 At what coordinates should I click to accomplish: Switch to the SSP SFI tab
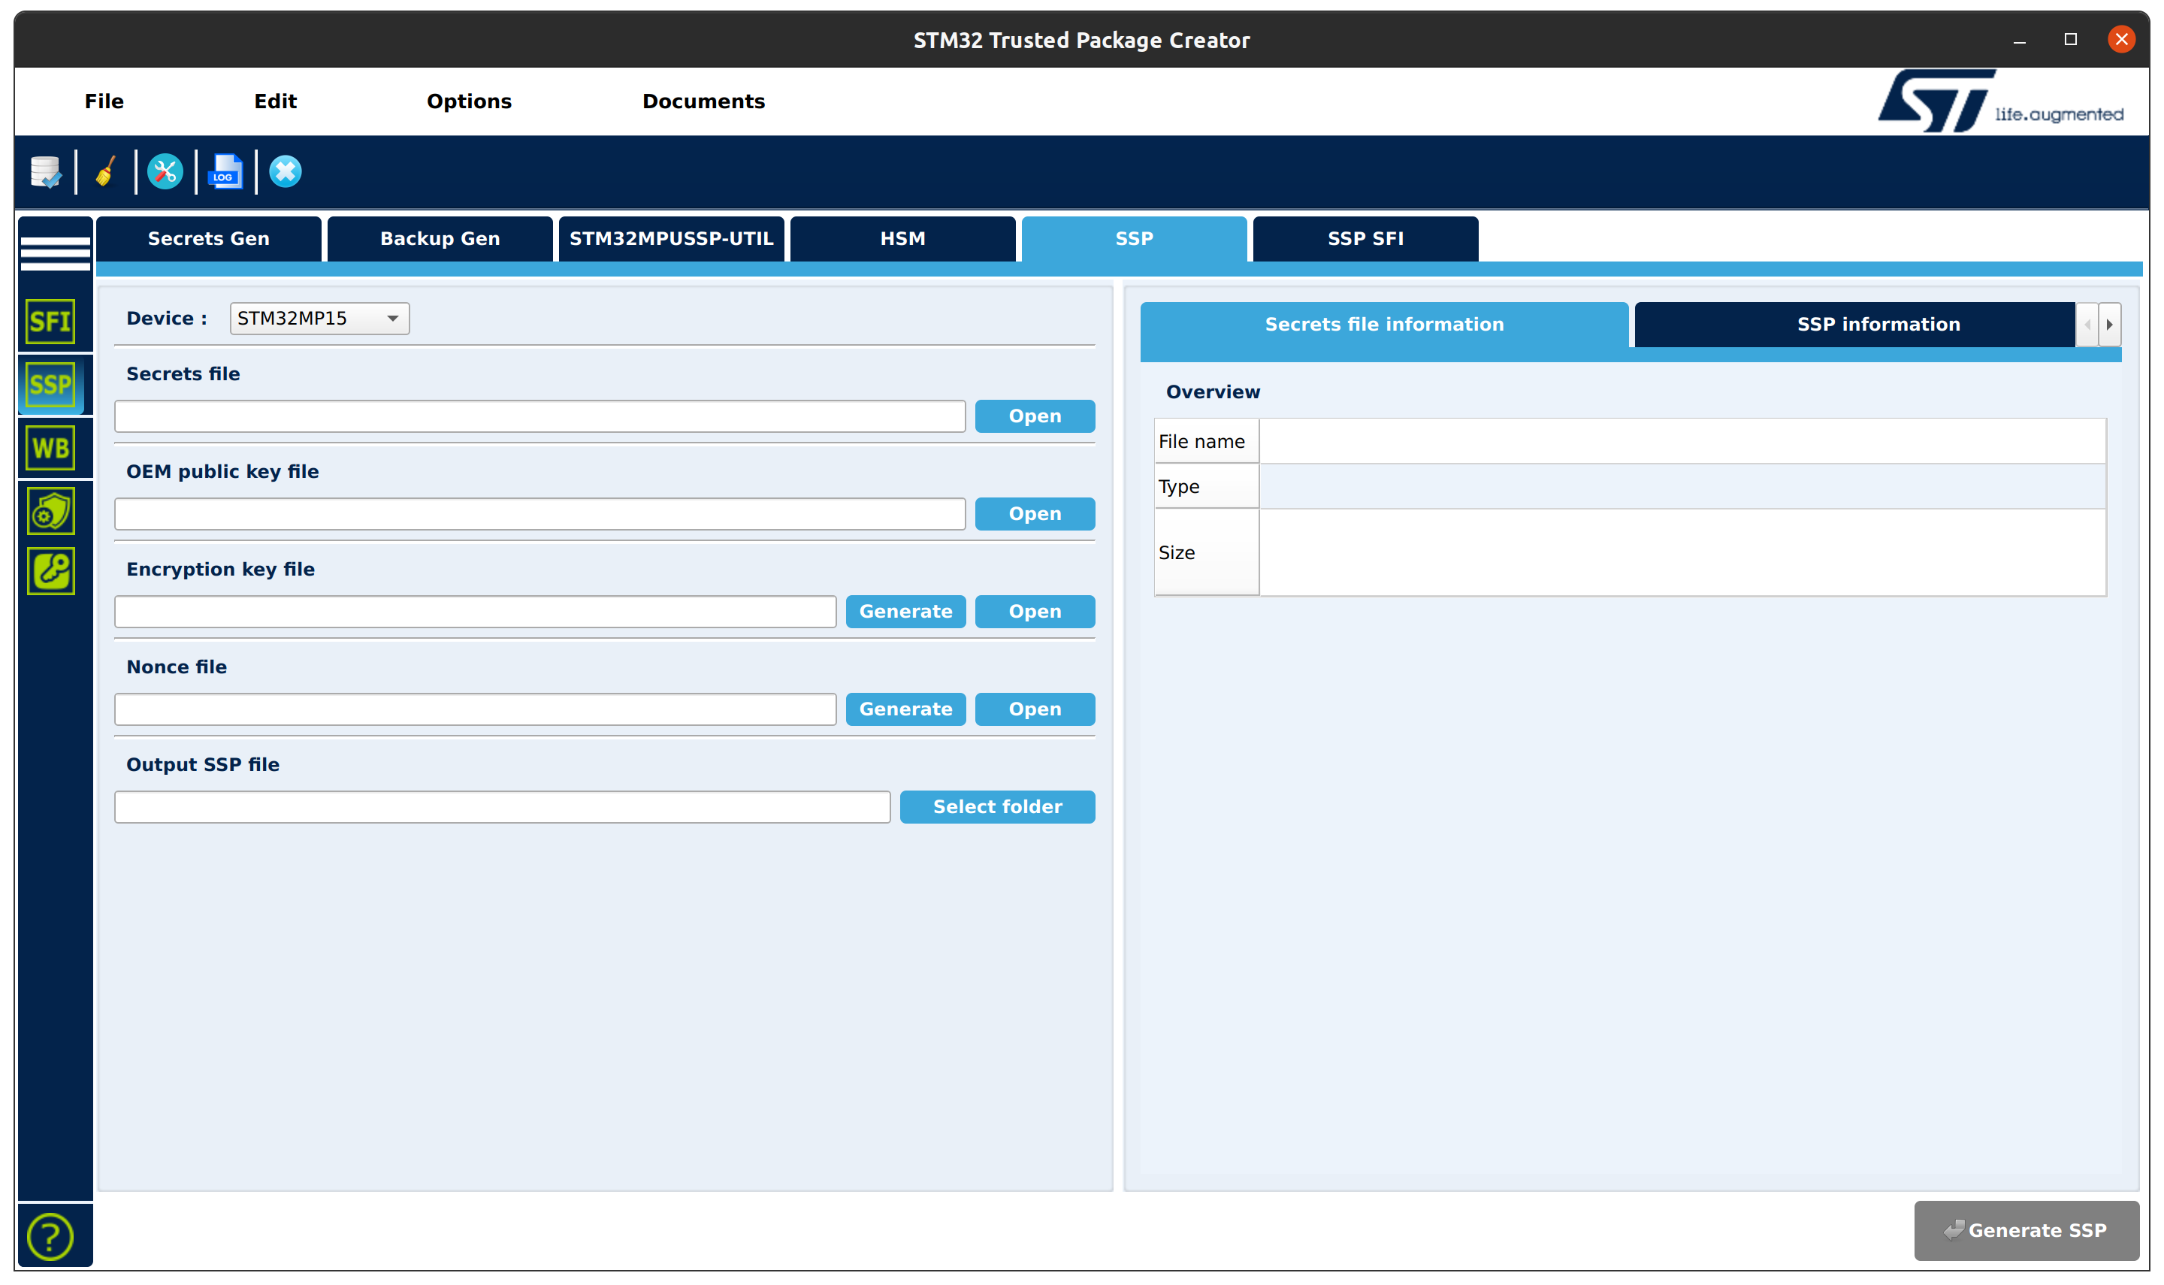coord(1366,238)
